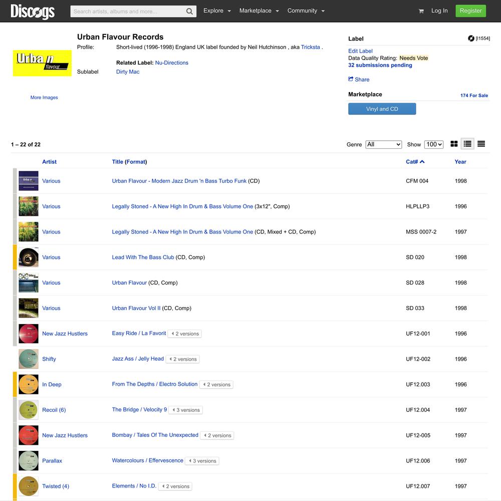The image size is (501, 501).
Task: Expand versions of From The Depths / Electro Solution
Action: pos(216,385)
